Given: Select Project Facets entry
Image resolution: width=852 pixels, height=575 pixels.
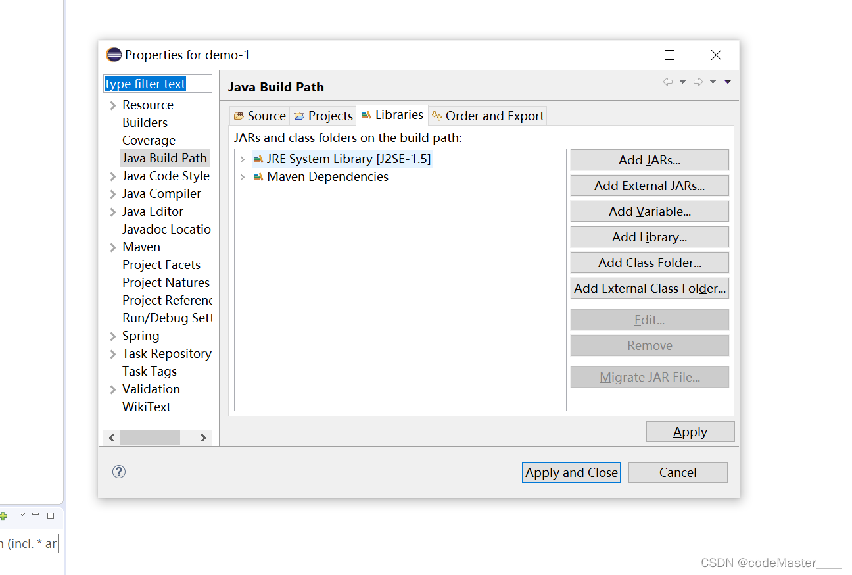Looking at the screenshot, I should coord(161,265).
